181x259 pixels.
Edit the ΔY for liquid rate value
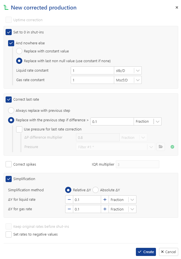(87, 200)
